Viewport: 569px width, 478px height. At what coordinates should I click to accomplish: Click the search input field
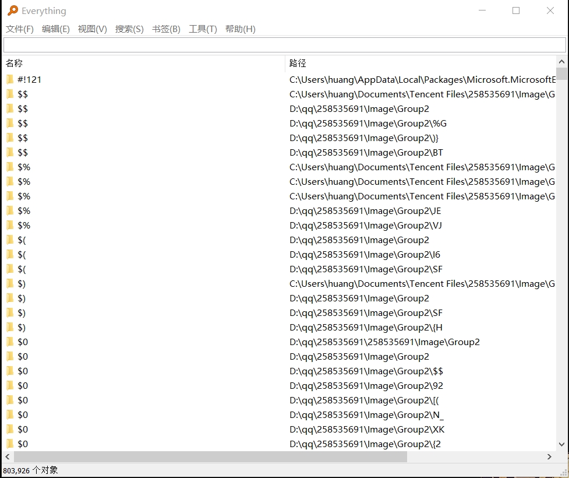[284, 45]
